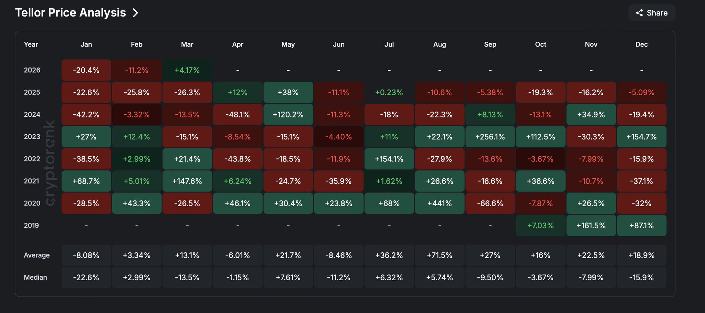705x313 pixels.
Task: Click the January Median -22.6% cell
Action: [86, 278]
